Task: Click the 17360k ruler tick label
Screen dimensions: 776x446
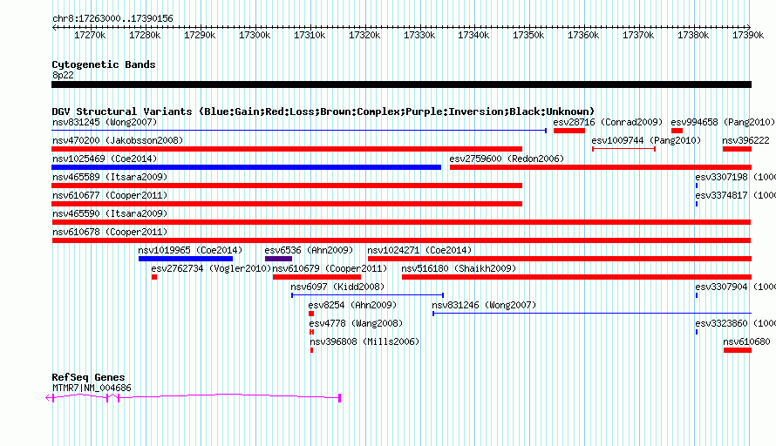Action: 583,36
